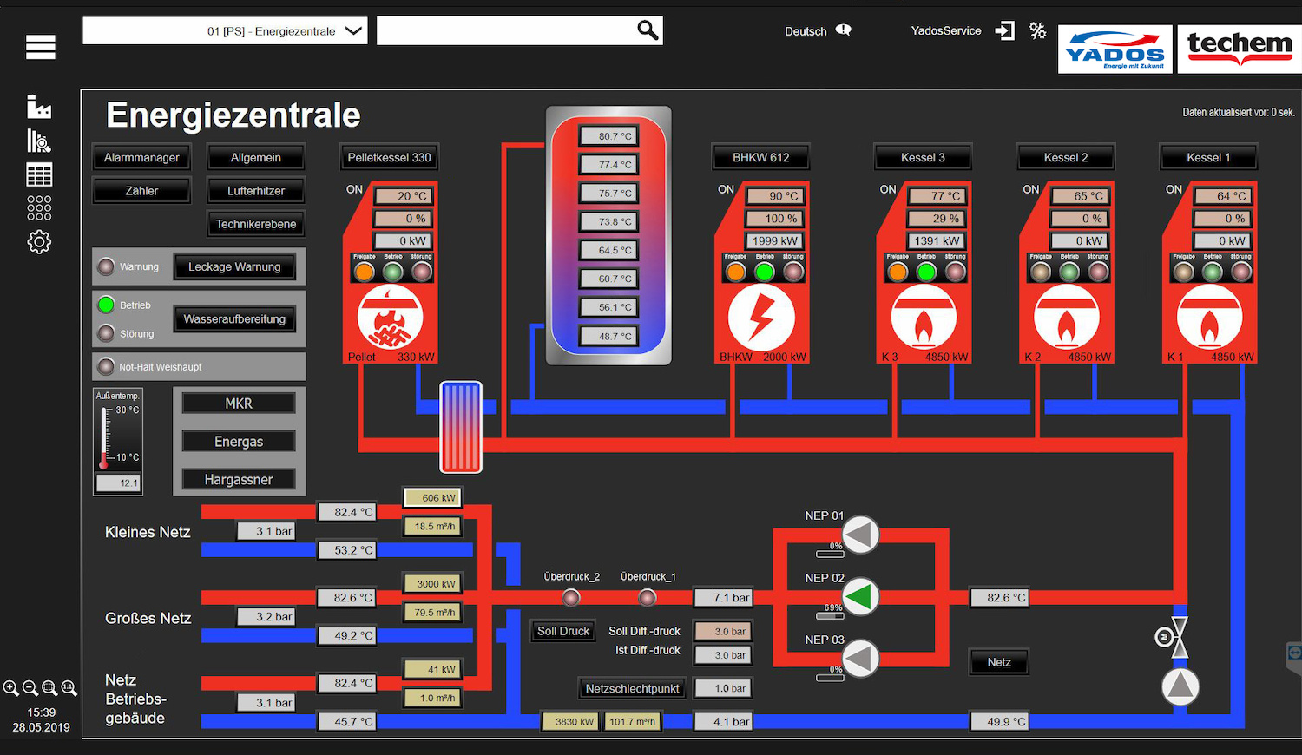The image size is (1302, 755).
Task: Switch to the Technikerebene view
Action: [256, 224]
